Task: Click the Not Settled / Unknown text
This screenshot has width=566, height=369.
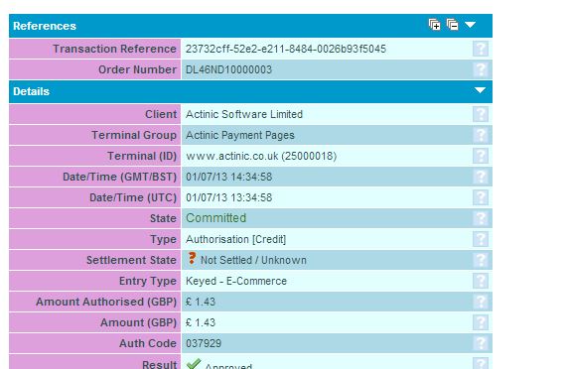Action: point(253,260)
